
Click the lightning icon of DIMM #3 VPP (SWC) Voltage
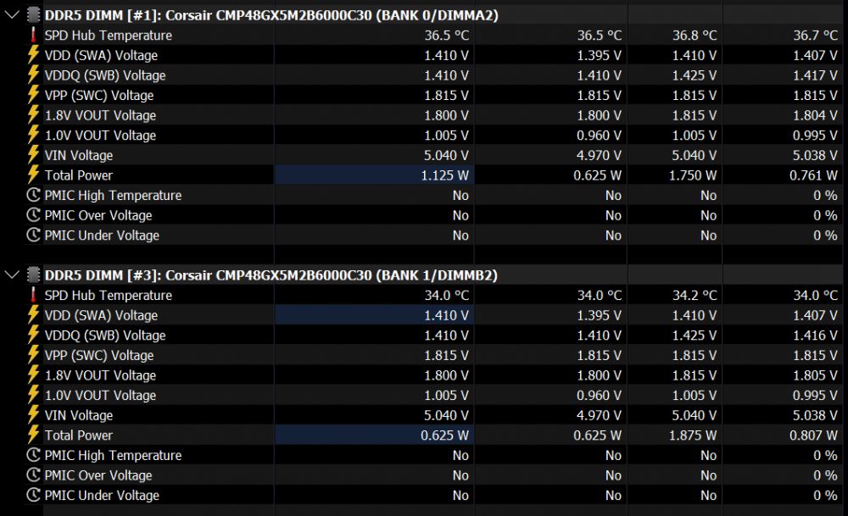tap(34, 355)
